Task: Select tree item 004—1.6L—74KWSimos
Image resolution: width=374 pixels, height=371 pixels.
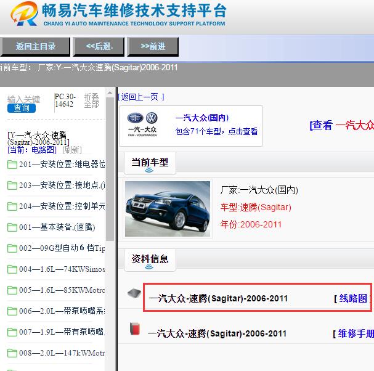Action: click(62, 269)
